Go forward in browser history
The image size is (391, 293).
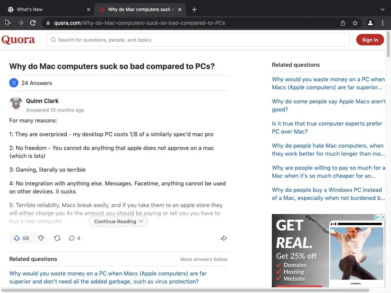pyautogui.click(x=21, y=23)
